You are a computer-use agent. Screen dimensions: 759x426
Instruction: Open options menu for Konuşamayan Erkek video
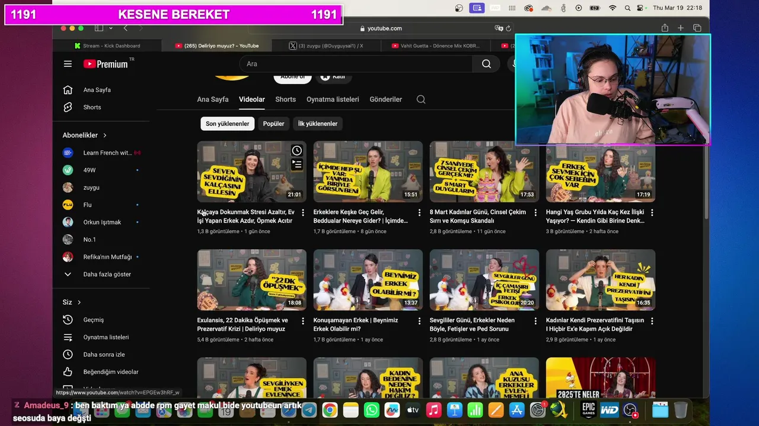pyautogui.click(x=419, y=321)
